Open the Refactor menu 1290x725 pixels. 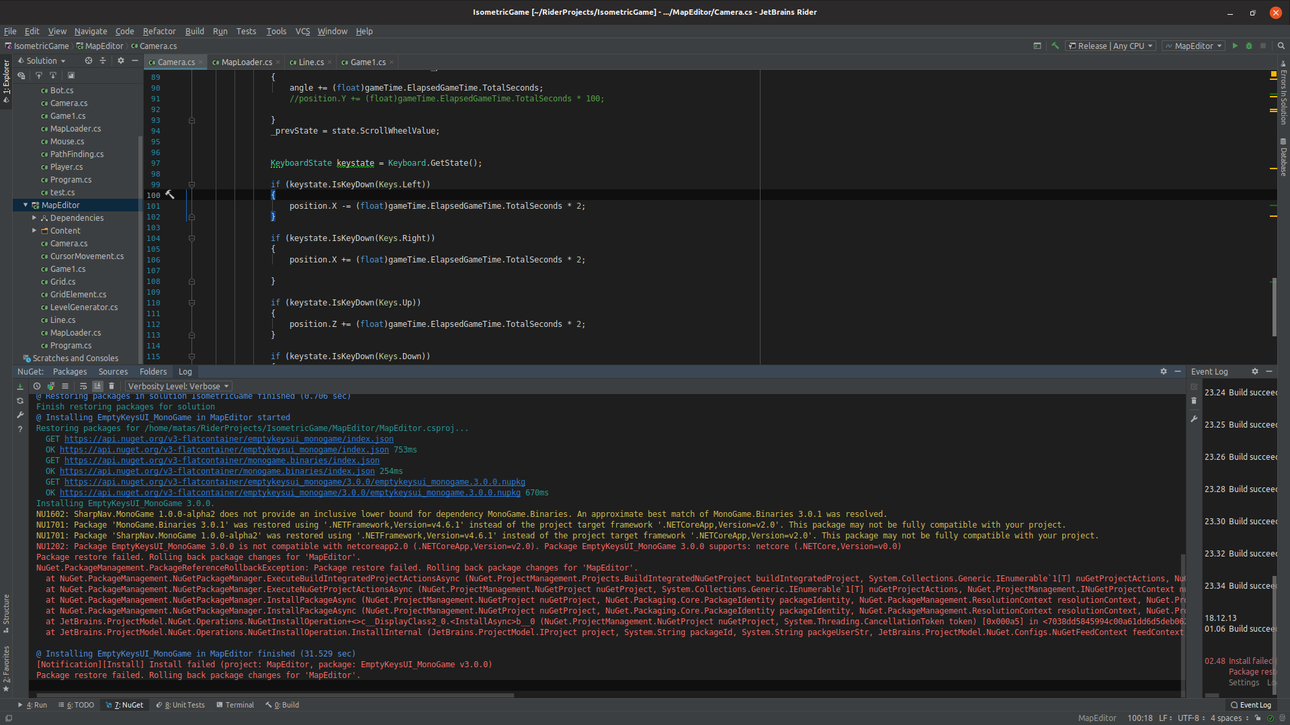coord(159,31)
